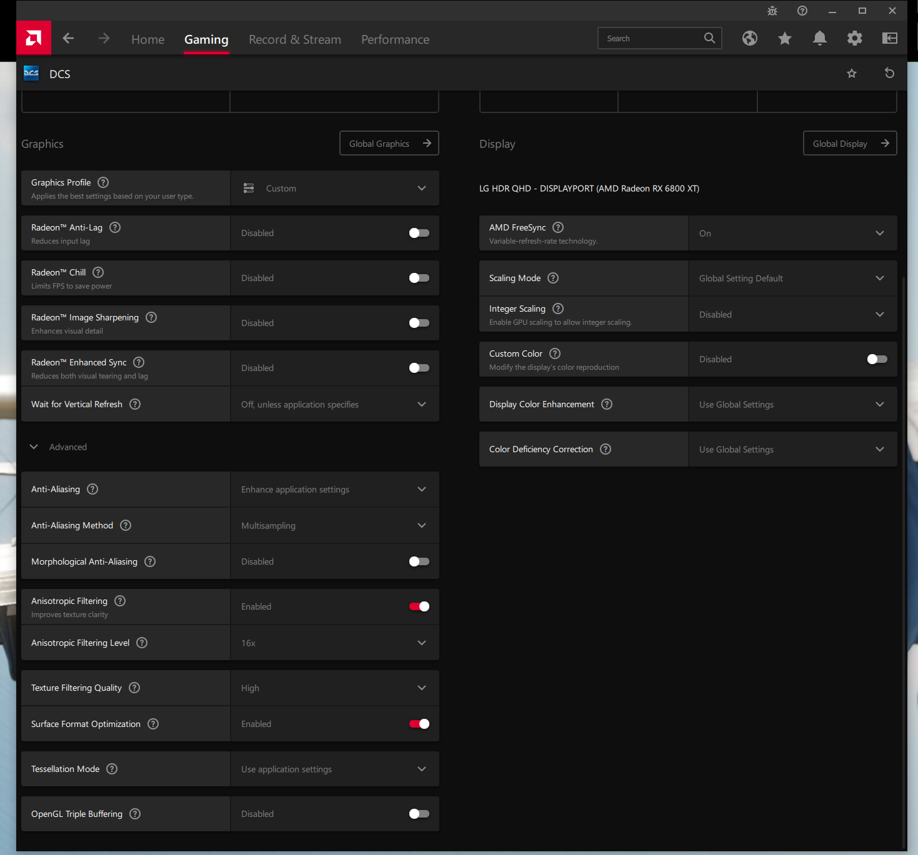Switch to the Home tab

tap(148, 39)
